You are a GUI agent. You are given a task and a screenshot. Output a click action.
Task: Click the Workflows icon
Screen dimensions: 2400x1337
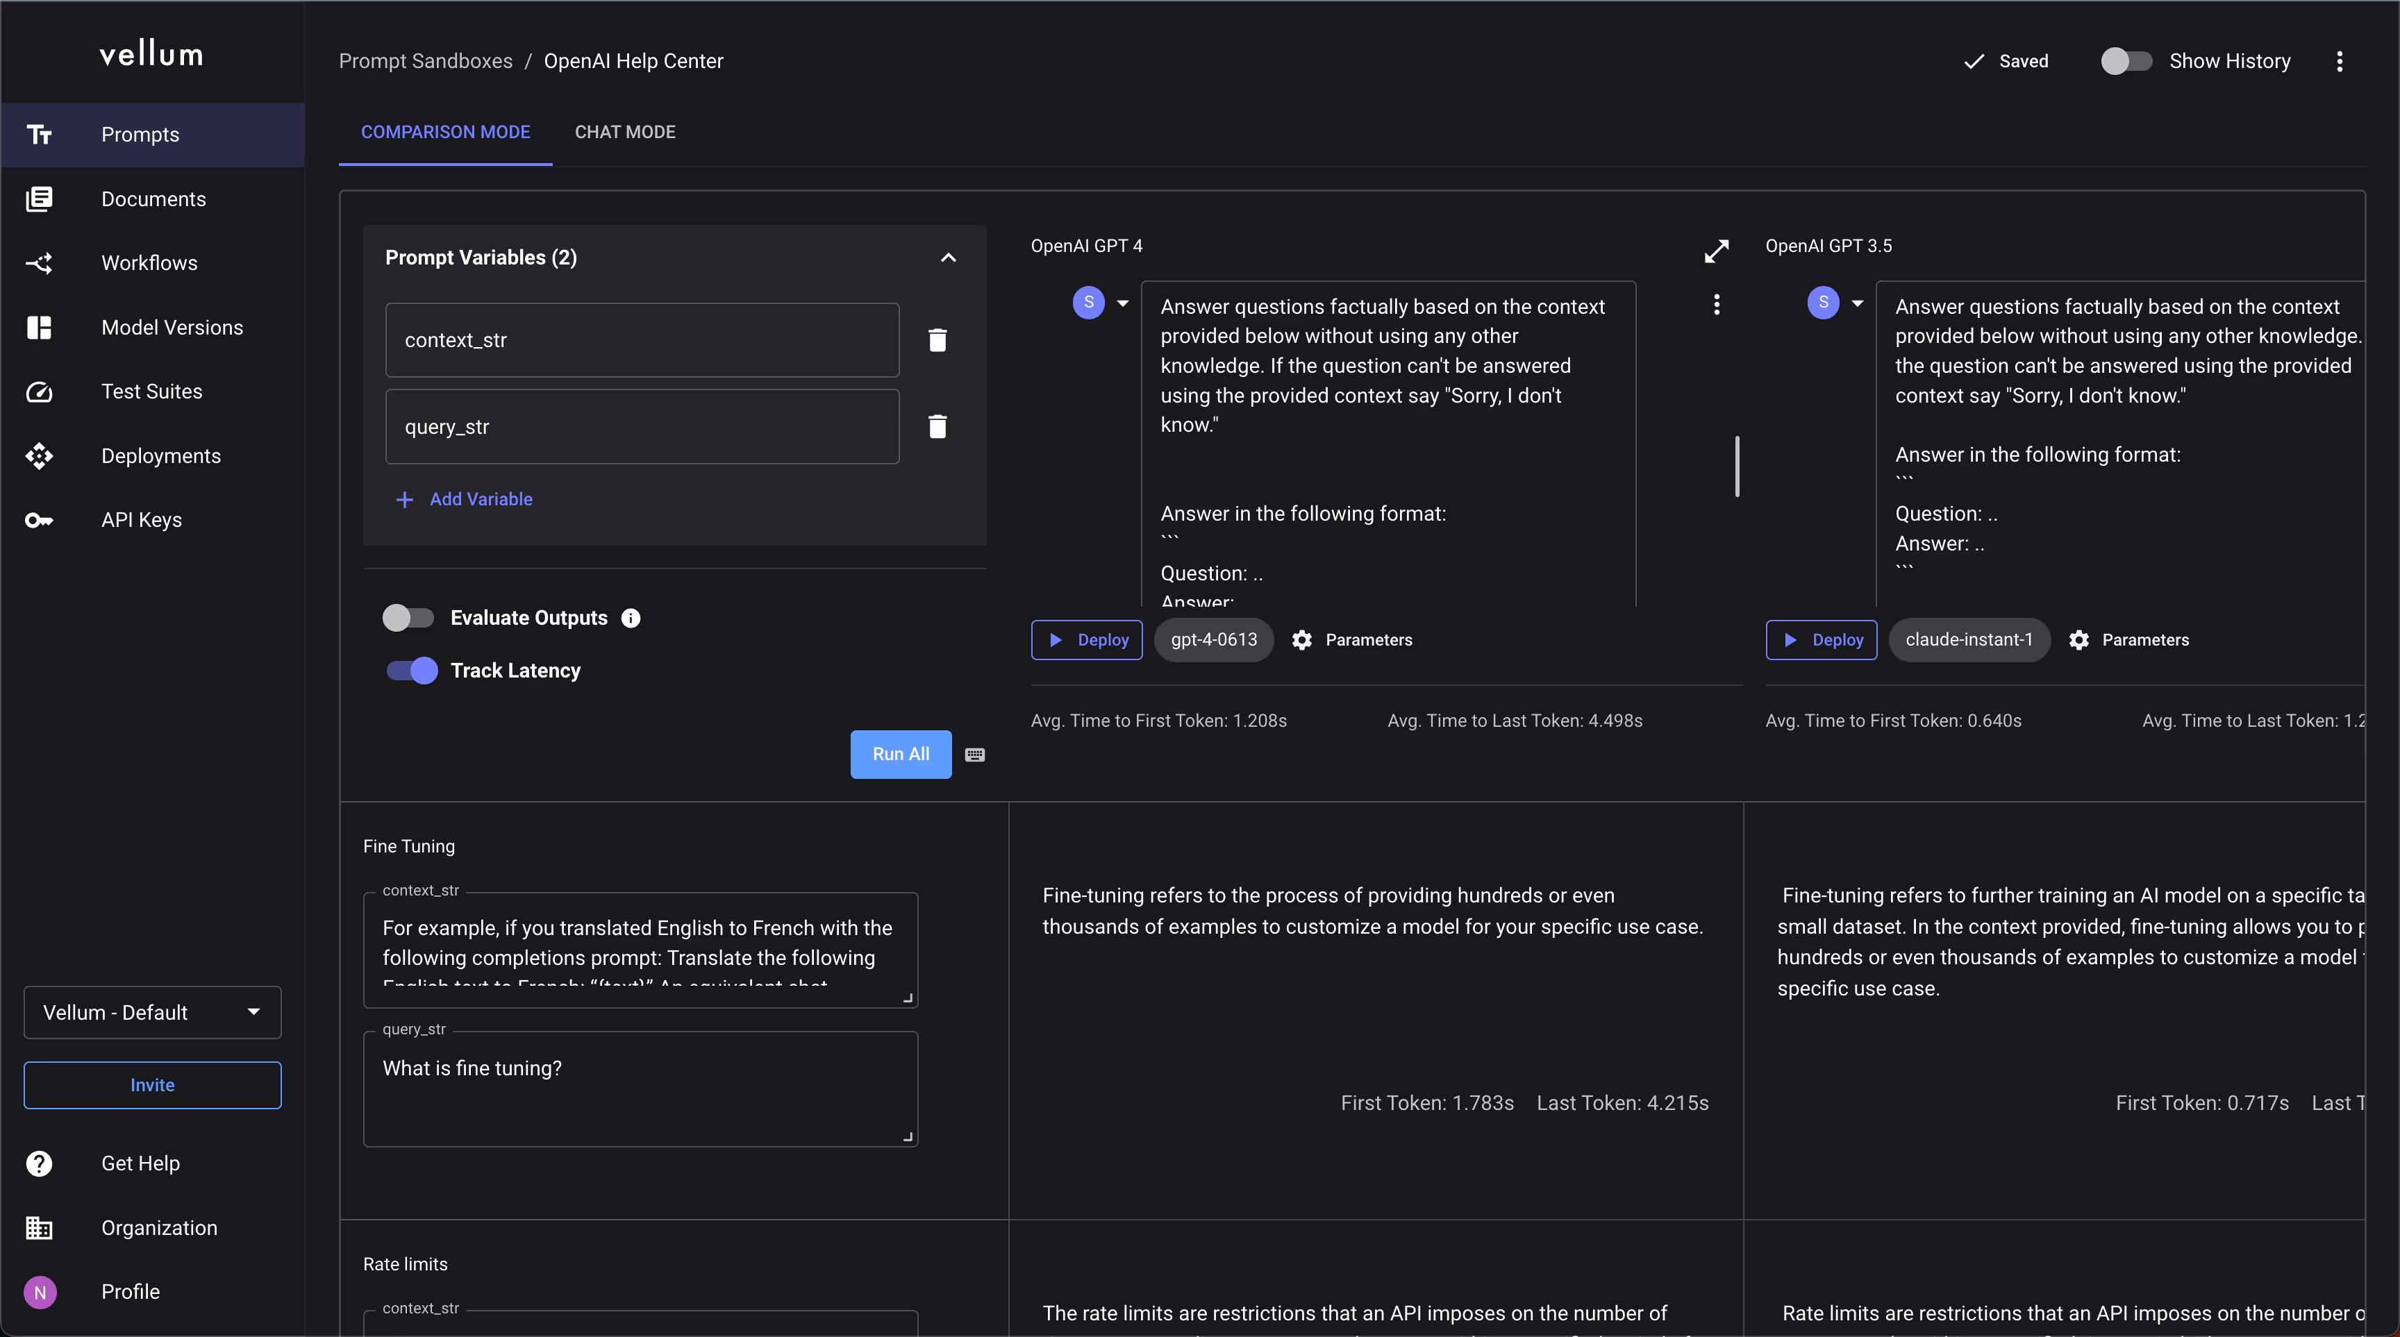pyautogui.click(x=39, y=262)
